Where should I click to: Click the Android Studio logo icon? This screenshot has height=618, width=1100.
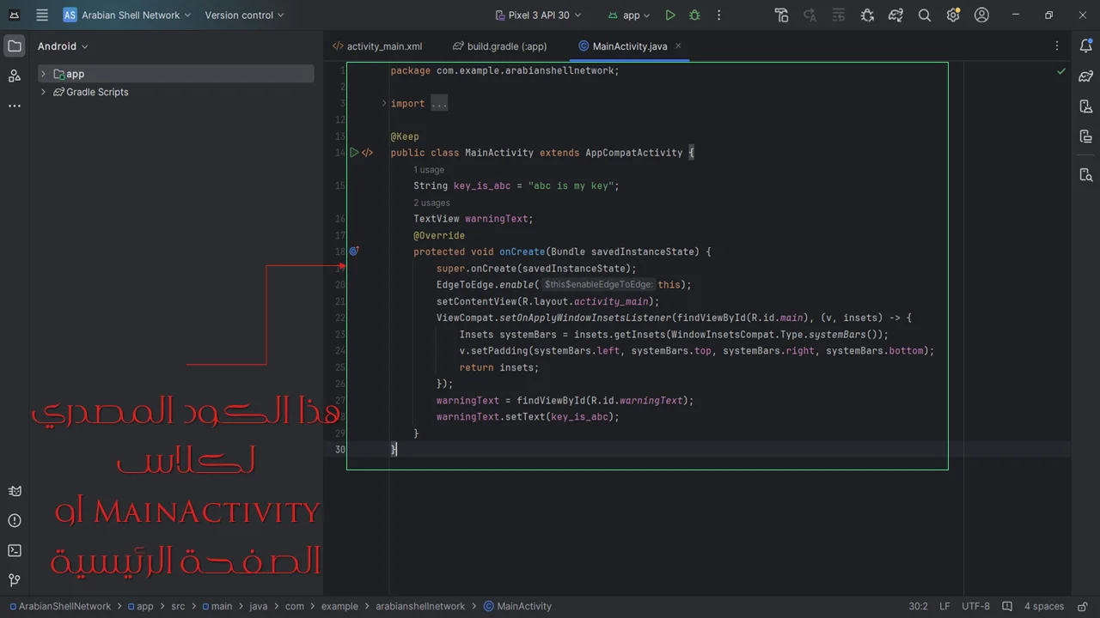click(15, 15)
